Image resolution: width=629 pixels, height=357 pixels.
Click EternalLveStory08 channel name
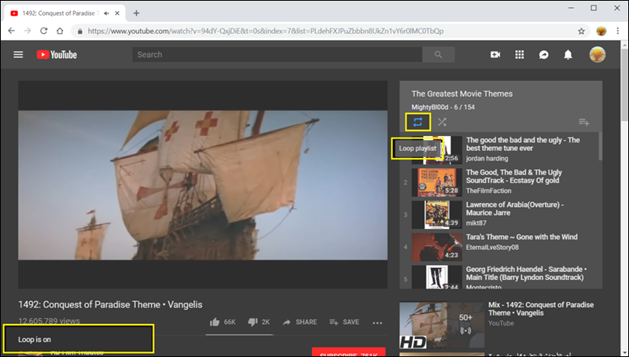(x=492, y=248)
